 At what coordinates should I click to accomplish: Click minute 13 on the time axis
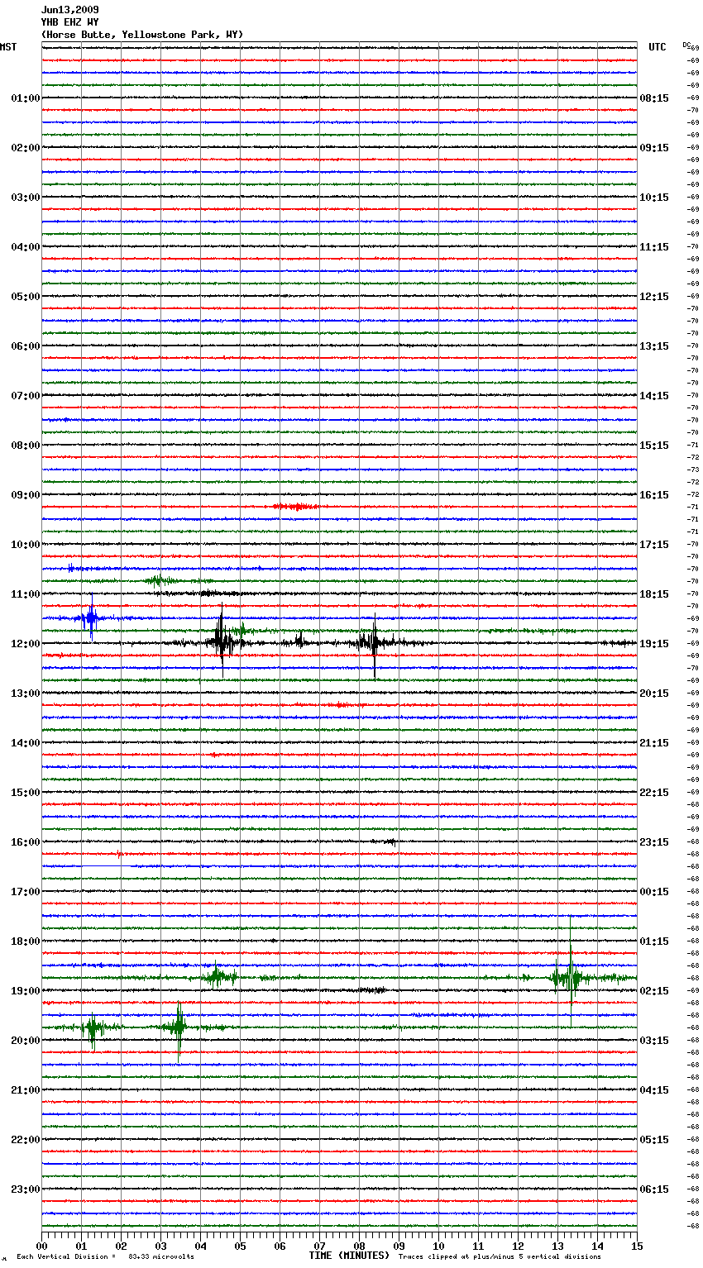(558, 1246)
